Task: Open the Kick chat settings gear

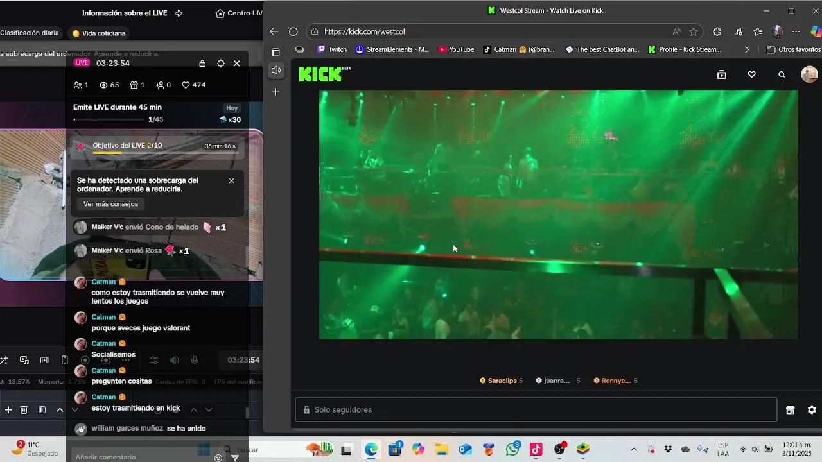Action: [812, 410]
